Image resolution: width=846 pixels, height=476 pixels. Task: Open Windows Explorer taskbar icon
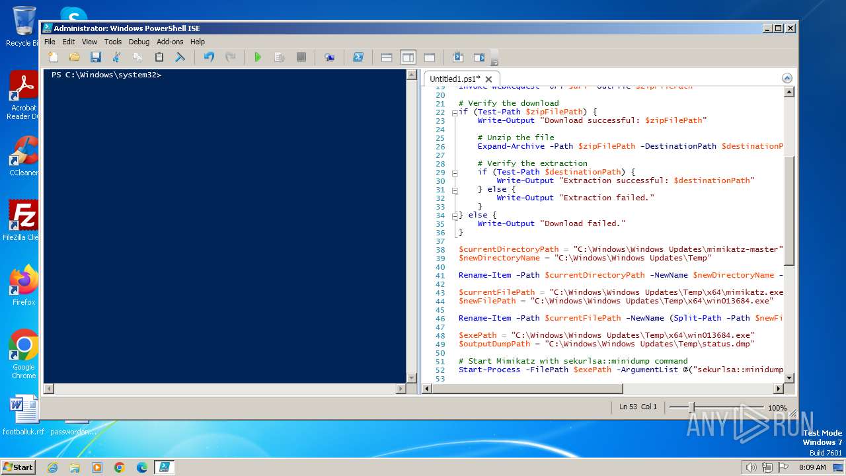click(75, 467)
